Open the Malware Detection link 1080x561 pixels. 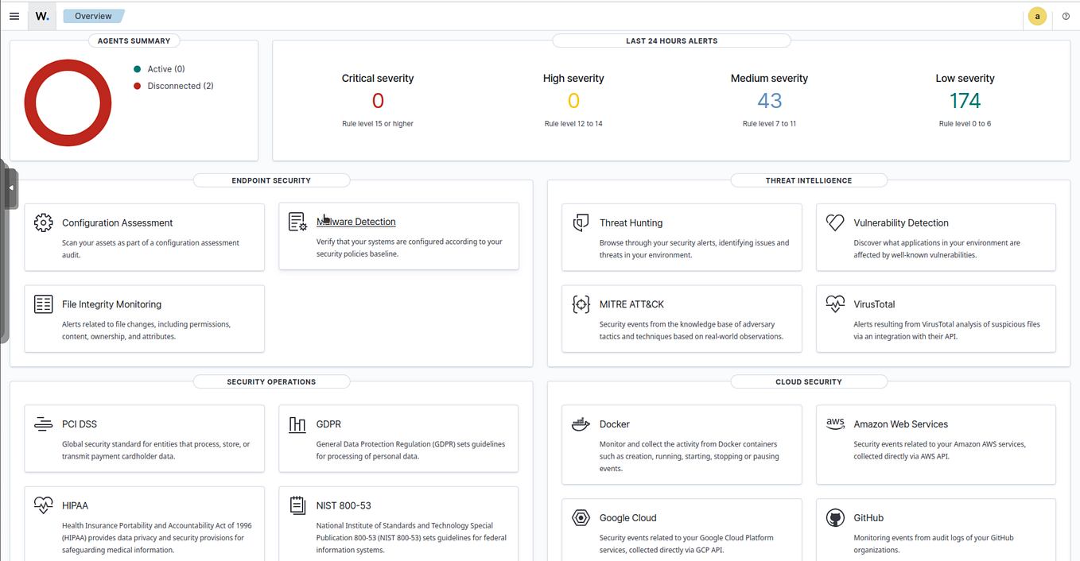(355, 222)
